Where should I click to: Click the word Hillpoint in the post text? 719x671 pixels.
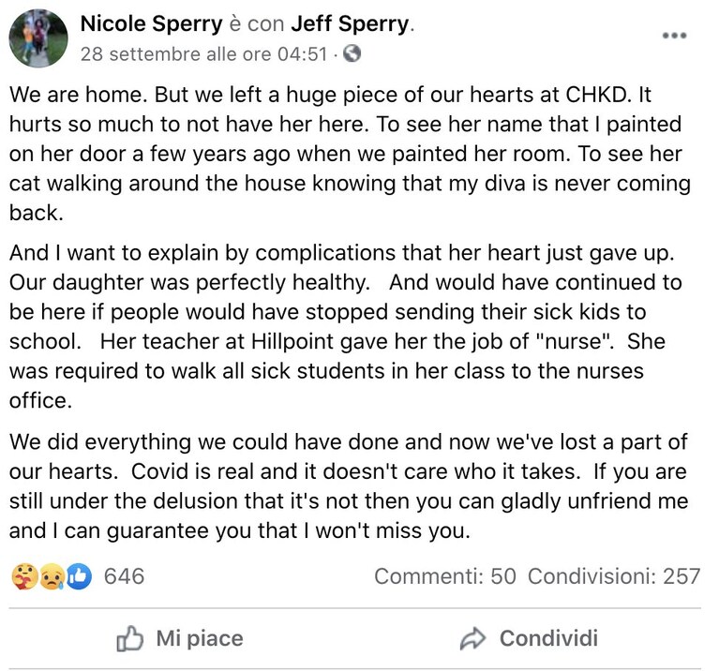pyautogui.click(x=292, y=341)
